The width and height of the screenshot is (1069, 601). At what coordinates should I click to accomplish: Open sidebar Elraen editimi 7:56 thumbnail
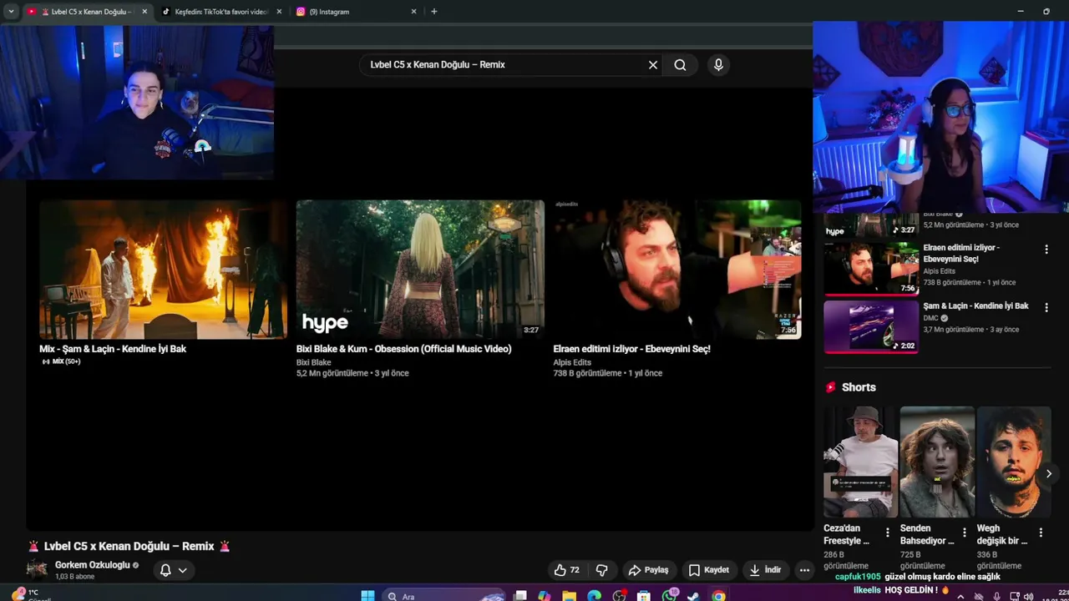coord(871,268)
